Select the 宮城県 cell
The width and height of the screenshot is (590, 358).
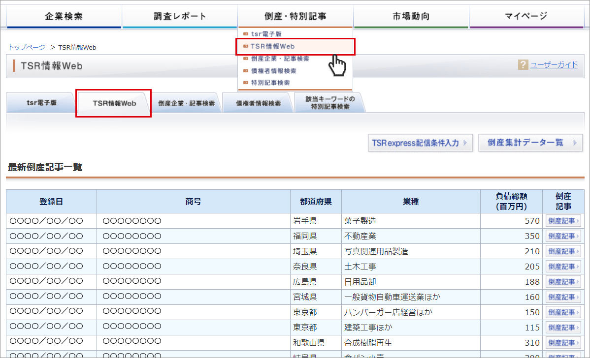[316, 297]
